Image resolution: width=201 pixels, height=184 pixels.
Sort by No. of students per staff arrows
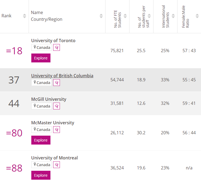(149, 16)
